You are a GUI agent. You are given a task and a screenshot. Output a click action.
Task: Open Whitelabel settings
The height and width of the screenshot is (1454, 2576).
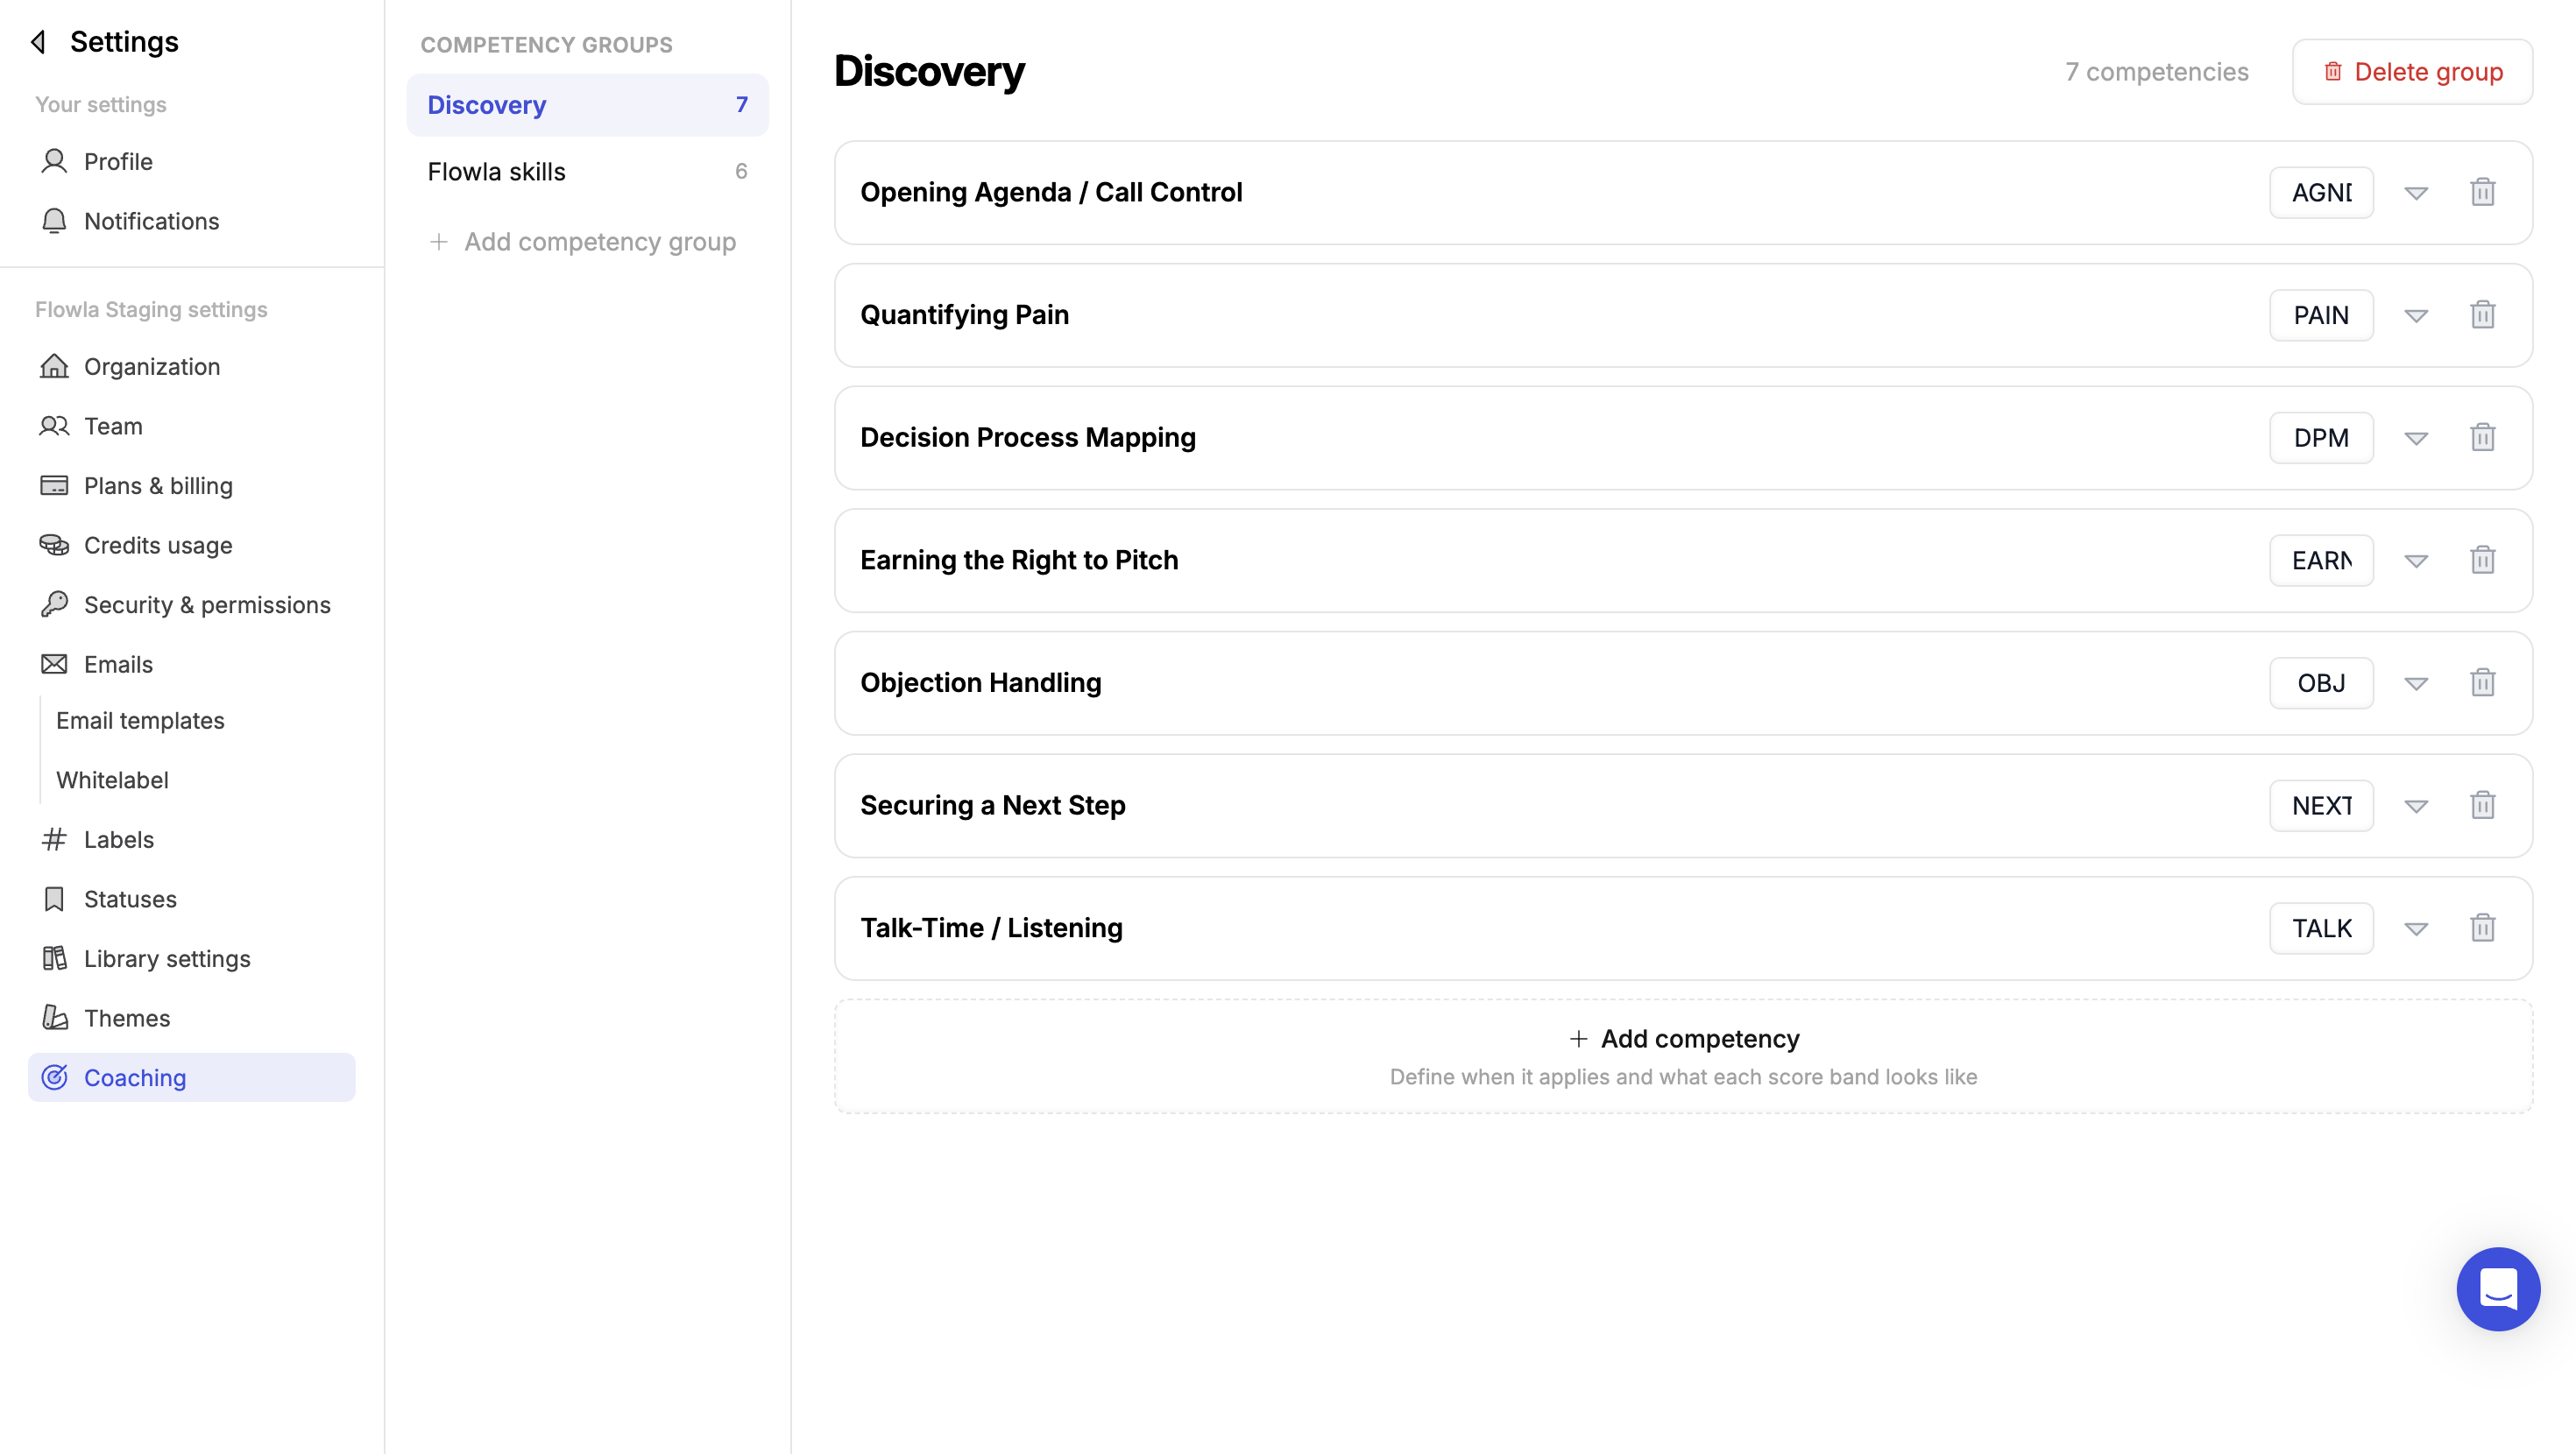pyautogui.click(x=112, y=780)
